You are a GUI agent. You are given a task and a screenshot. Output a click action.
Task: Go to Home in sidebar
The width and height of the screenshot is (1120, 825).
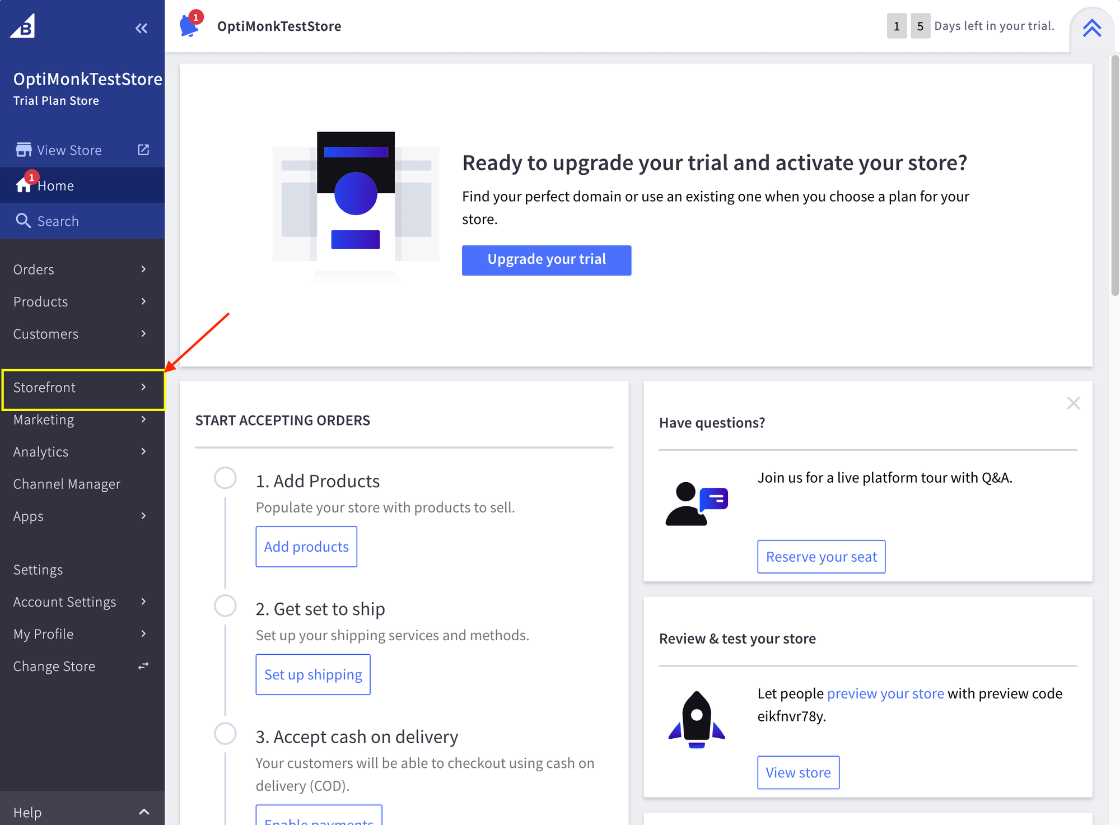pos(82,185)
